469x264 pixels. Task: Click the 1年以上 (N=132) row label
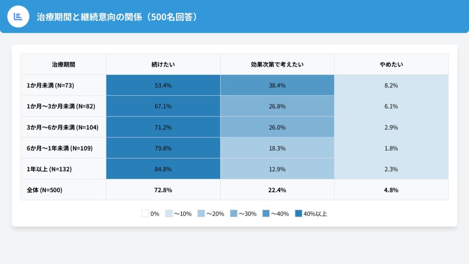pyautogui.click(x=49, y=169)
